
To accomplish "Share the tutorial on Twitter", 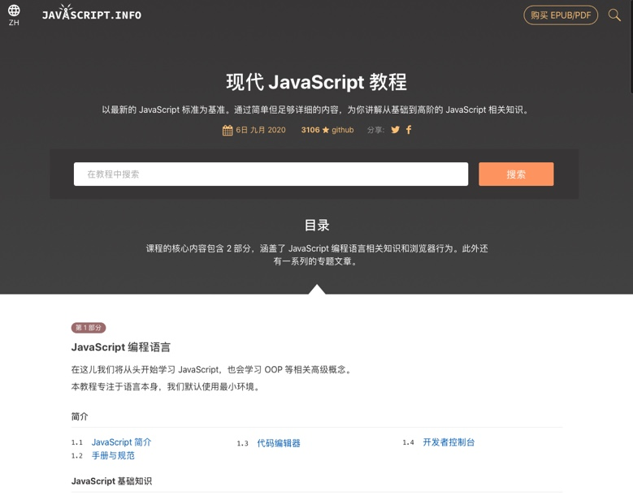I will click(395, 130).
